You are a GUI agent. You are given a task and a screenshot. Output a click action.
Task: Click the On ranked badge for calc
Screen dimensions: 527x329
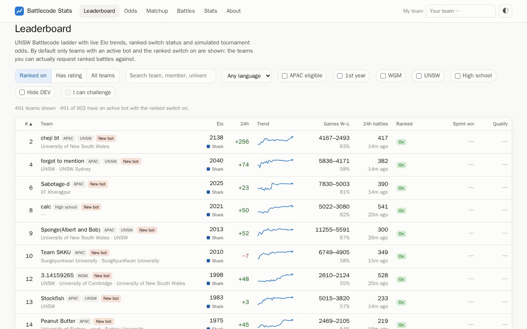click(x=401, y=211)
